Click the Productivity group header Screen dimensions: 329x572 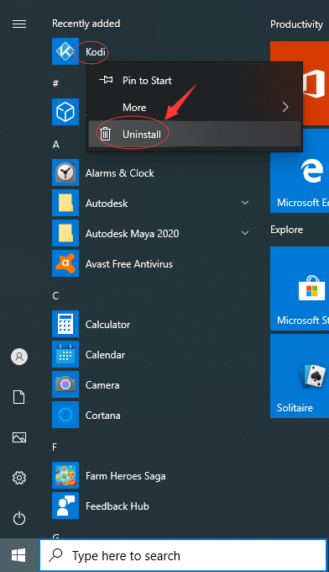(x=296, y=24)
